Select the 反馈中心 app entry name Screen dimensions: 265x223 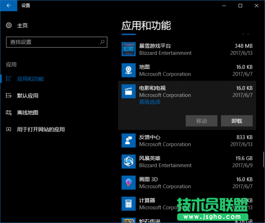(150, 137)
